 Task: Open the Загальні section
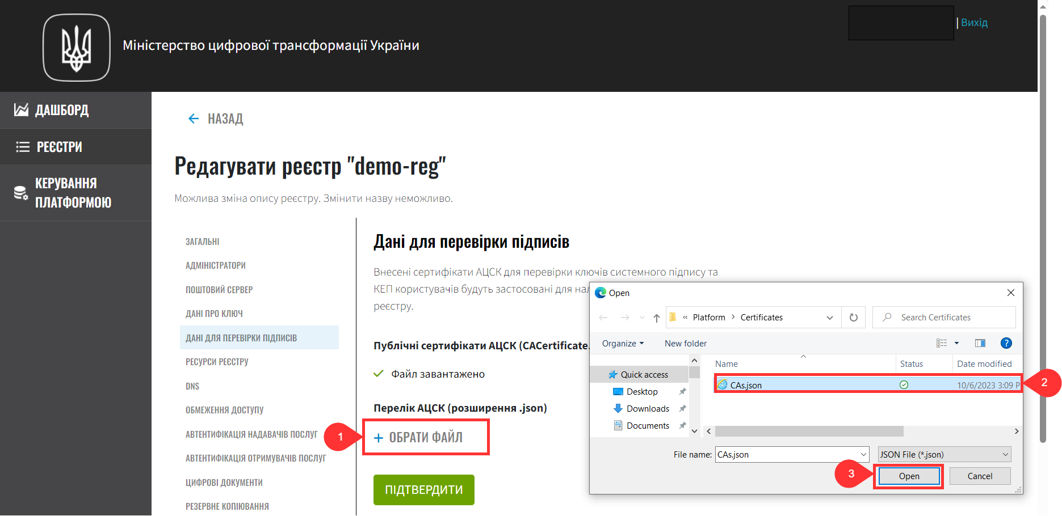point(203,242)
